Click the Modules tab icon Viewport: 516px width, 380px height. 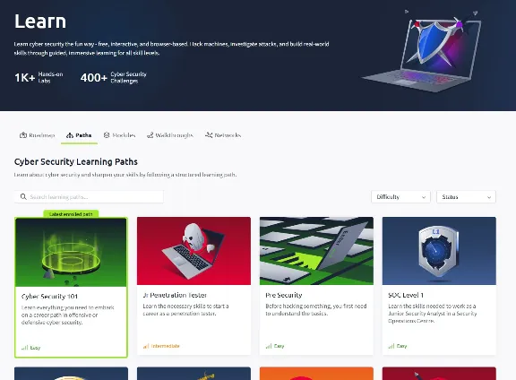107,135
